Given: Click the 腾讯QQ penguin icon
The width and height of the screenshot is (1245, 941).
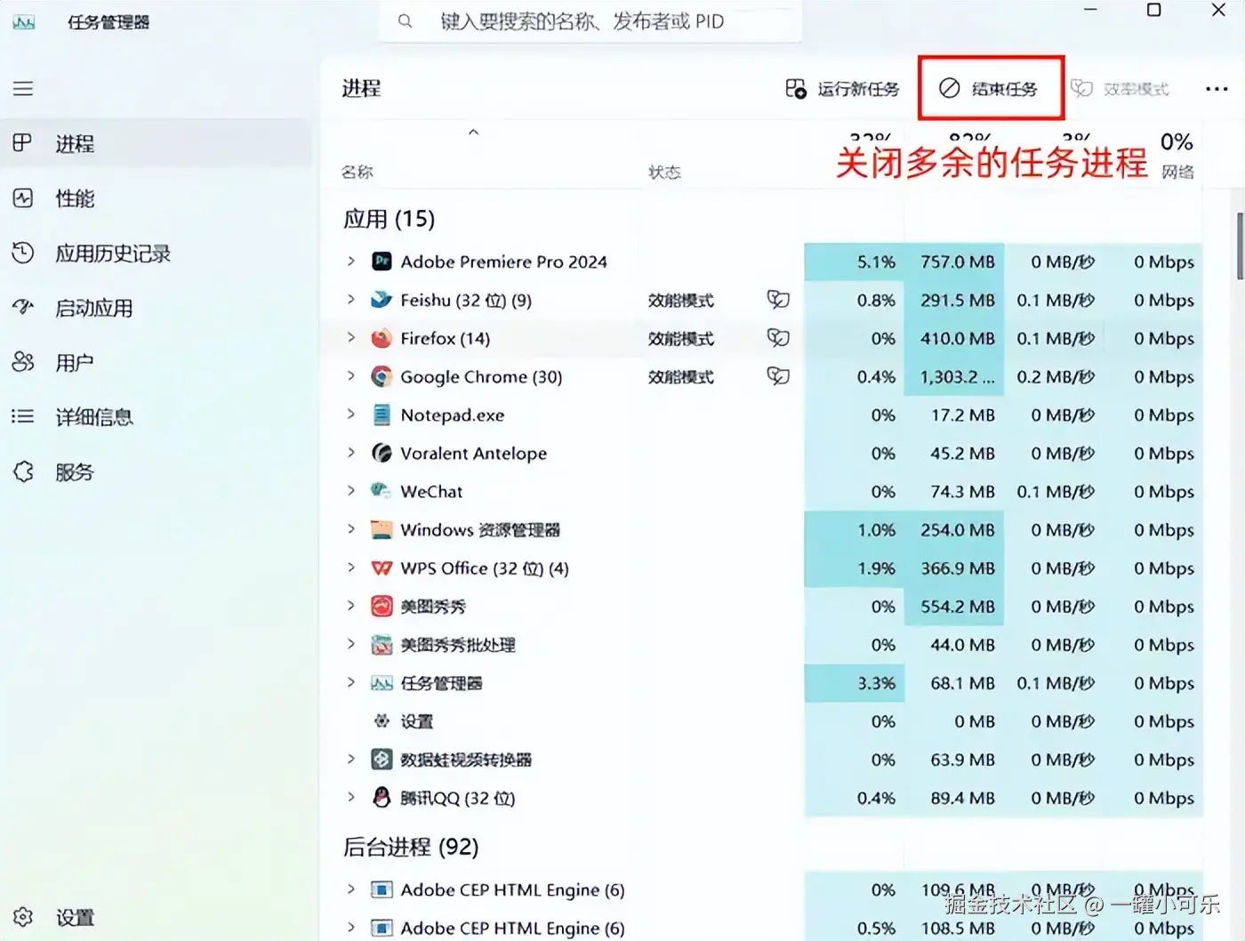Looking at the screenshot, I should tap(382, 797).
